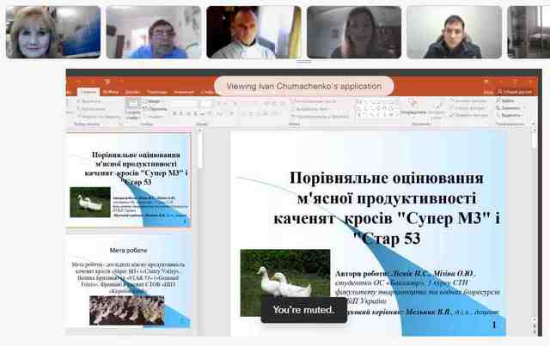This screenshot has height=346, width=550.
Task: Select the long-haired woman's video tile
Action: pyautogui.click(x=354, y=32)
